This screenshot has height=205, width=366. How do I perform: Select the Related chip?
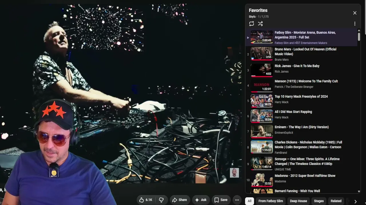click(336, 201)
